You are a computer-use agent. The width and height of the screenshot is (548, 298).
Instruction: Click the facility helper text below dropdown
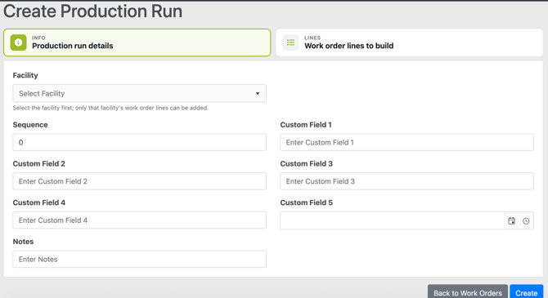[110, 108]
